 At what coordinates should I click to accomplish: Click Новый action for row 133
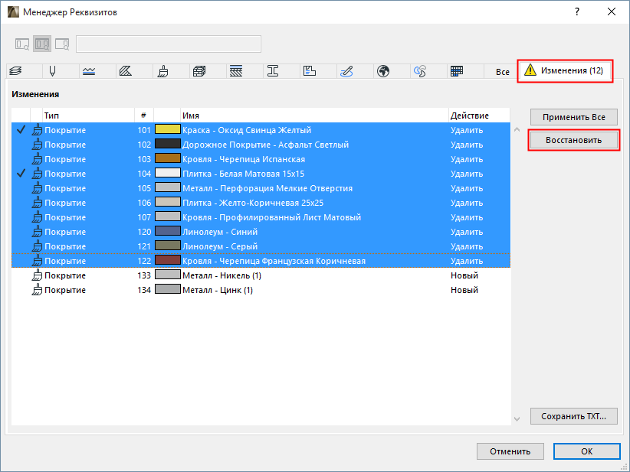point(464,275)
